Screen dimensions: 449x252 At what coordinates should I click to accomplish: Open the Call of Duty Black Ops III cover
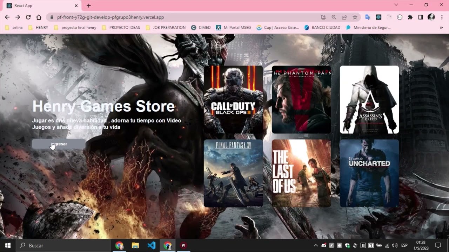pyautogui.click(x=233, y=100)
